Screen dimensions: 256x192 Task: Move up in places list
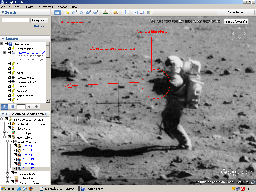tap(29, 107)
